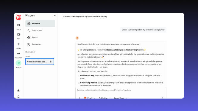Click the red owl logo
198x111 pixels.
[18, 17]
